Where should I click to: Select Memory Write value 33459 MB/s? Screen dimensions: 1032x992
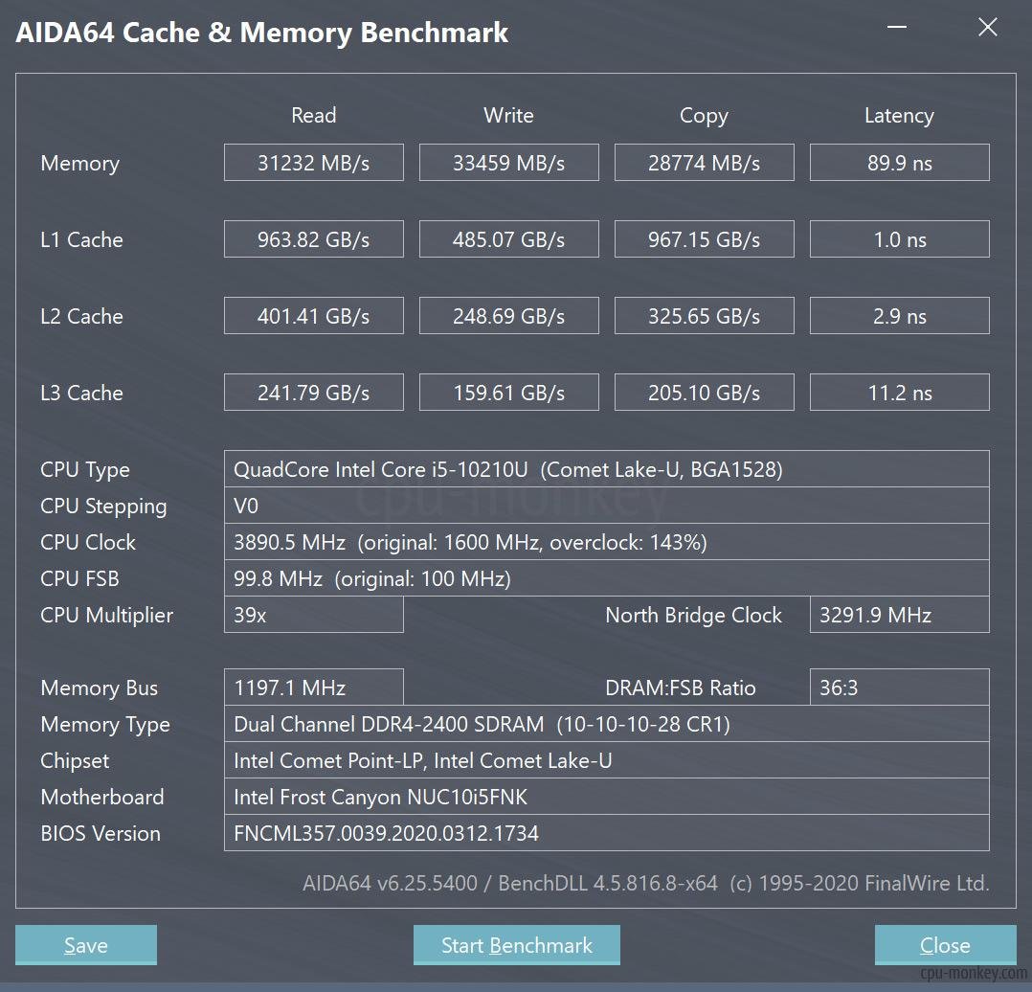pos(508,163)
